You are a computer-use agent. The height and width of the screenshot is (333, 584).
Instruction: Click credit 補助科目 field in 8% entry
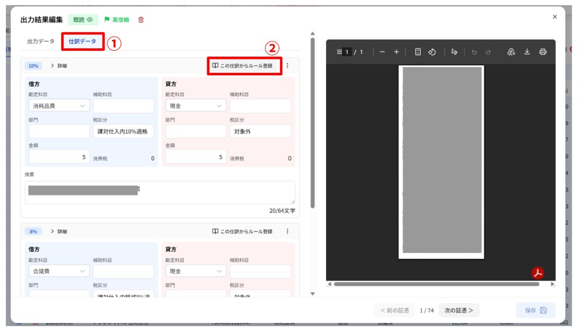[260, 271]
